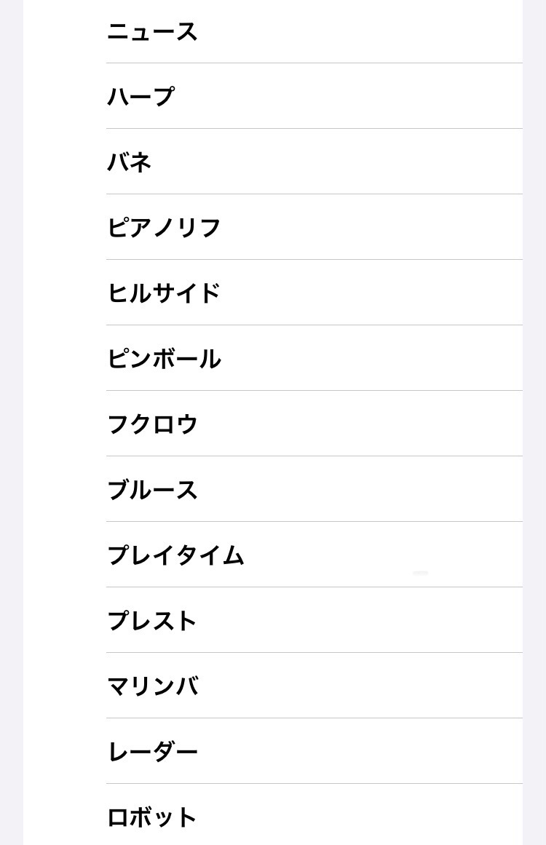This screenshot has width=546, height=845.
Task: Select the ニュース ringtone
Action: tap(153, 32)
